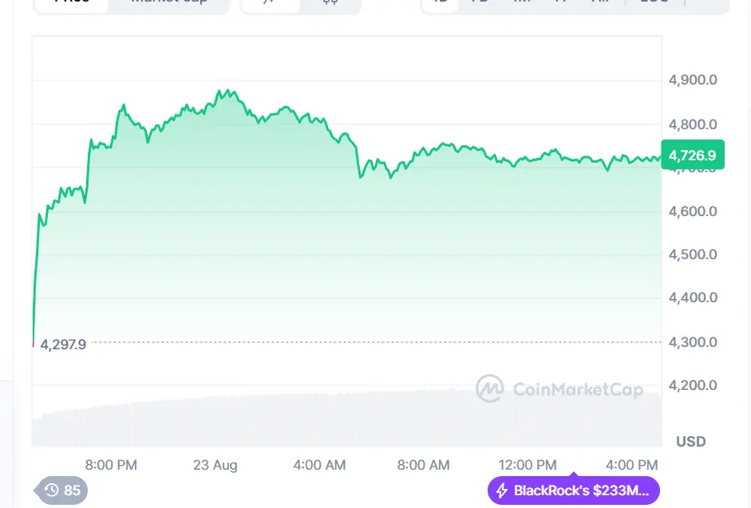Viewport: 751px width, 508px height.
Task: Click the chart line style selector icon
Action: click(270, 4)
